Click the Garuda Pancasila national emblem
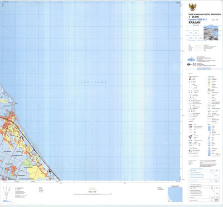The image size is (223, 207). click(x=192, y=7)
